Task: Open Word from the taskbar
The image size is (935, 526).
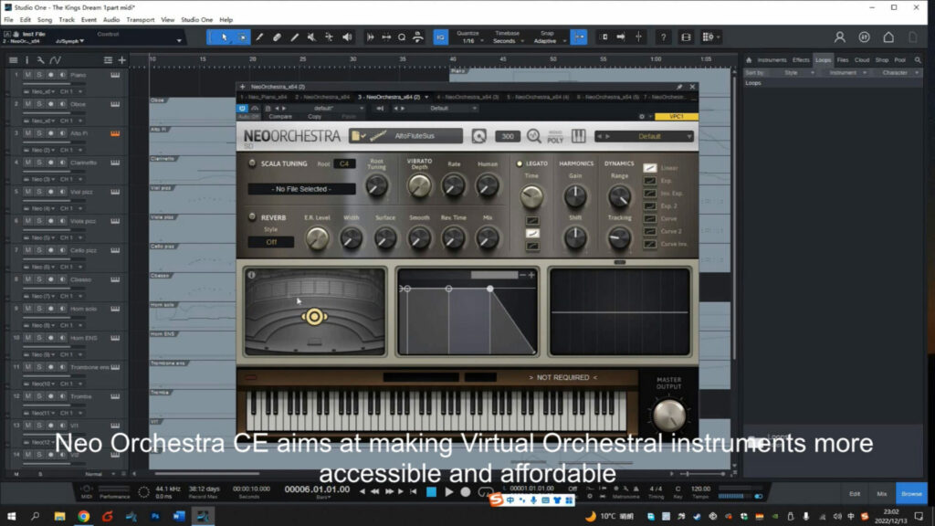Action: [179, 516]
